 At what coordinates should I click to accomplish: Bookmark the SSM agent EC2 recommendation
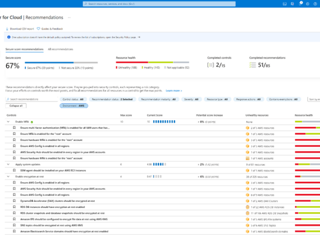coord(14,170)
